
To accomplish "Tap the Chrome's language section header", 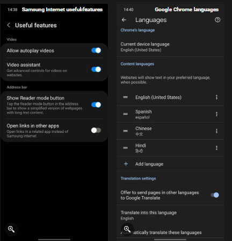I will pyautogui.click(x=137, y=30).
